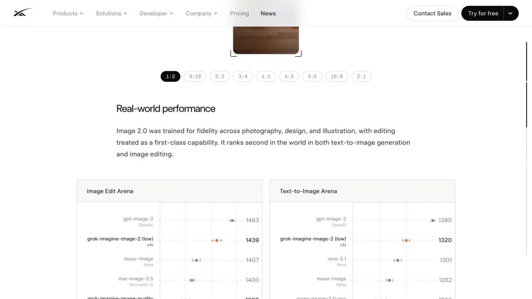Click the Try for free button
This screenshot has width=532, height=299.
(x=483, y=13)
